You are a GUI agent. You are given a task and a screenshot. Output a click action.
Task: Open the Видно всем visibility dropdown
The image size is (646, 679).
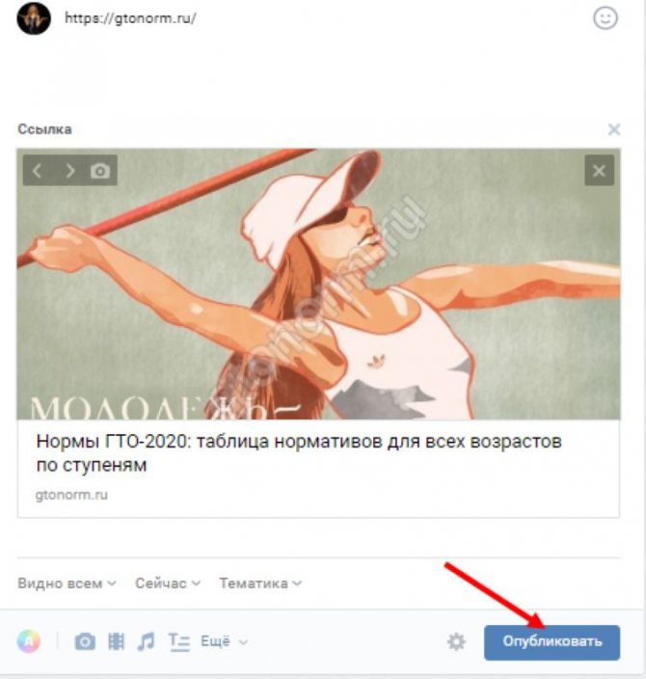coord(67,584)
